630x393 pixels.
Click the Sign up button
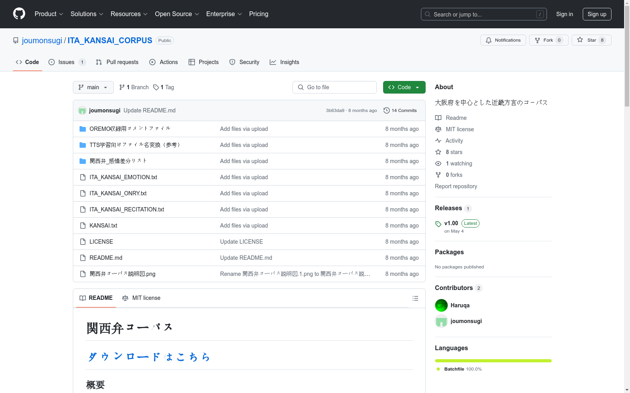click(x=597, y=14)
